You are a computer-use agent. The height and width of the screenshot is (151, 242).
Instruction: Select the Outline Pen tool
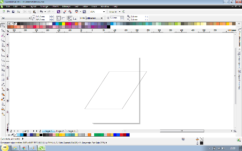click(x=3, y=104)
